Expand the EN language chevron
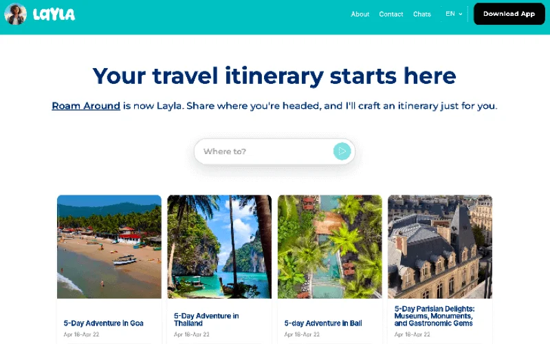Image resolution: width=550 pixels, height=344 pixels. pos(461,14)
